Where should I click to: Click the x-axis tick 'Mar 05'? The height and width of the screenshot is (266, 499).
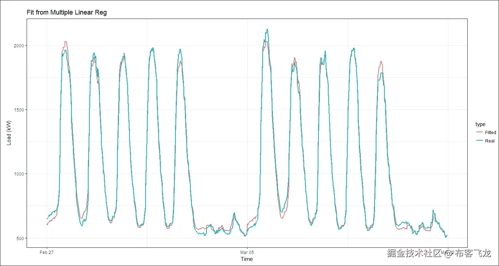point(247,252)
